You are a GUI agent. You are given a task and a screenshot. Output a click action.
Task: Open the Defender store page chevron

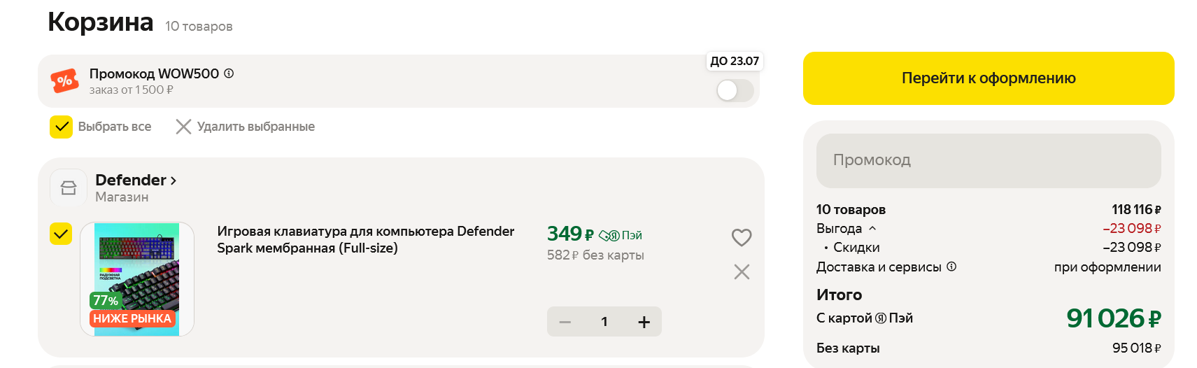173,181
